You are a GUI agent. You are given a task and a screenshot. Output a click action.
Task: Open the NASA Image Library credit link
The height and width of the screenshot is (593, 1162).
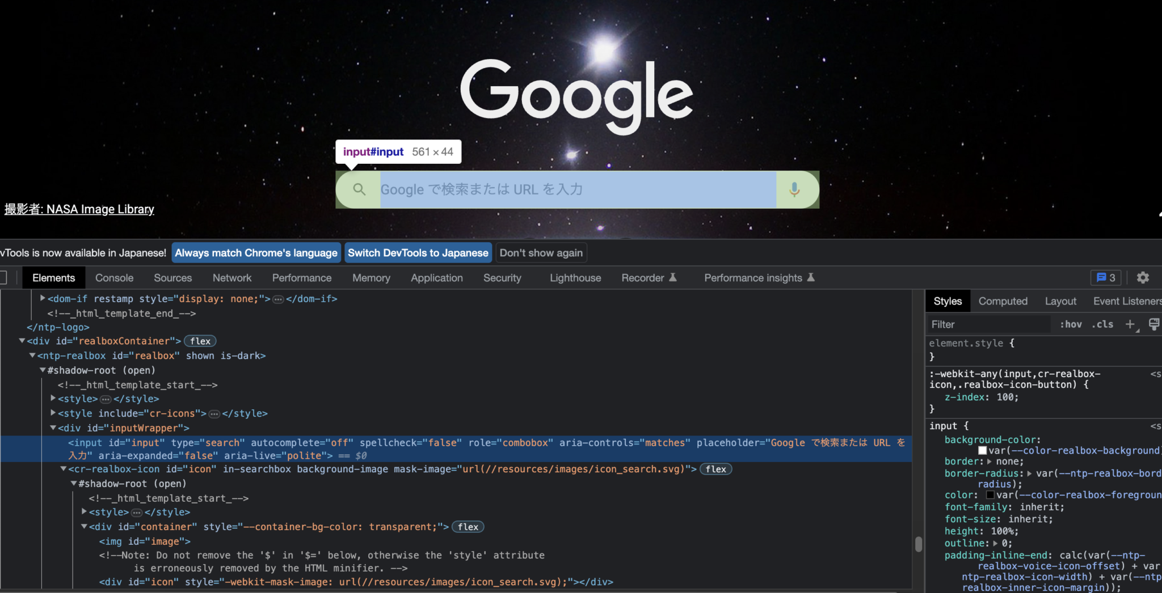(x=79, y=209)
